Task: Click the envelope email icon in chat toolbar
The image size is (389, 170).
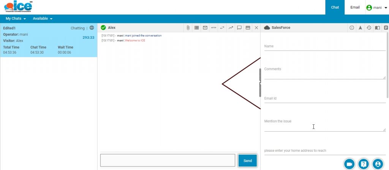Action: click(205, 28)
